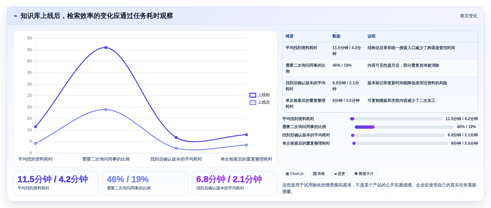Click progress bar for 单次检索后的重复整理耗时
The width and height of the screenshot is (491, 208).
pyautogui.click(x=400, y=143)
